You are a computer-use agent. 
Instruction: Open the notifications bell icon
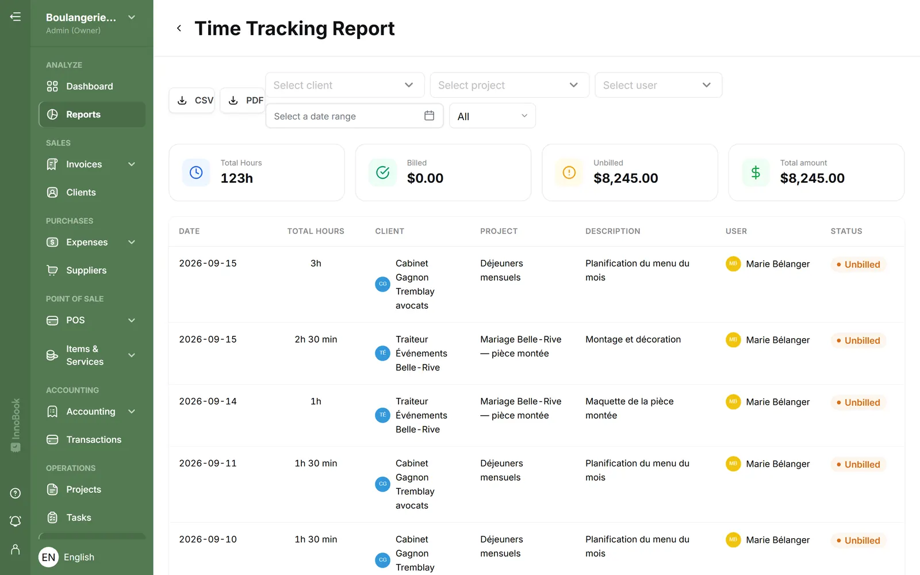(16, 522)
